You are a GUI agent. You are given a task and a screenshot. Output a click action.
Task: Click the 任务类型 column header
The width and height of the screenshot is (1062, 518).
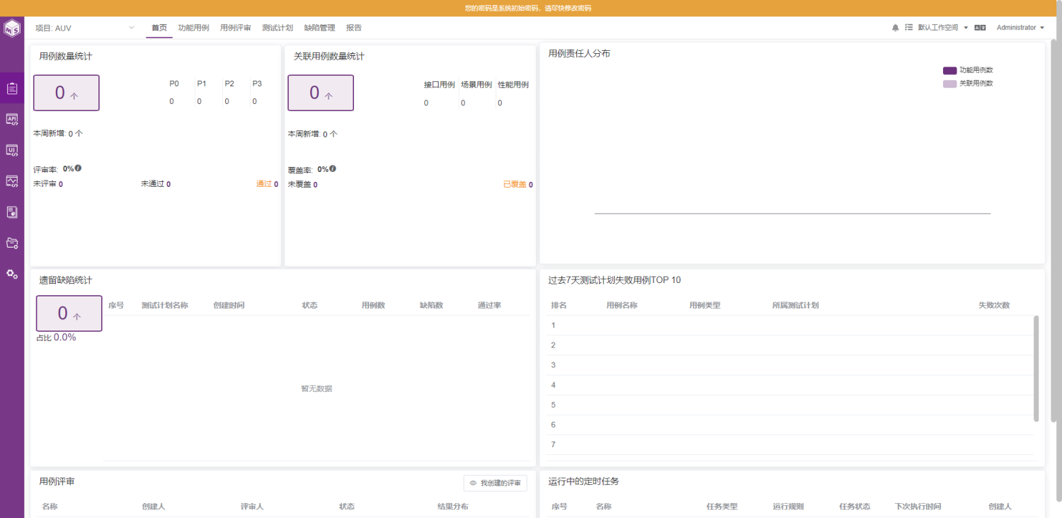pyautogui.click(x=722, y=507)
